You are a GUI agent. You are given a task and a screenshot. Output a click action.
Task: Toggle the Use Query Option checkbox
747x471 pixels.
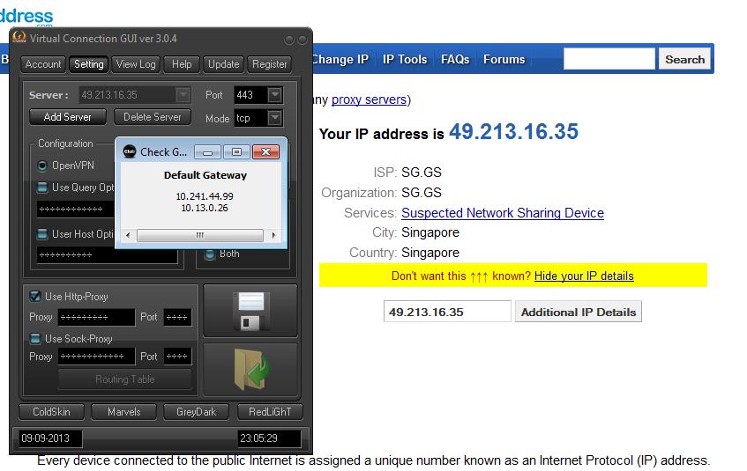tap(42, 188)
